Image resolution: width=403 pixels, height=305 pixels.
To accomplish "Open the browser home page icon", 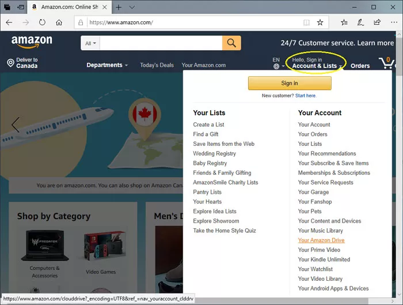I will (59, 22).
